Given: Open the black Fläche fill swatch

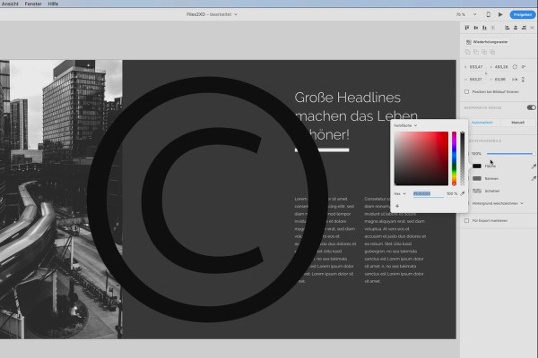Looking at the screenshot, I should click(477, 166).
